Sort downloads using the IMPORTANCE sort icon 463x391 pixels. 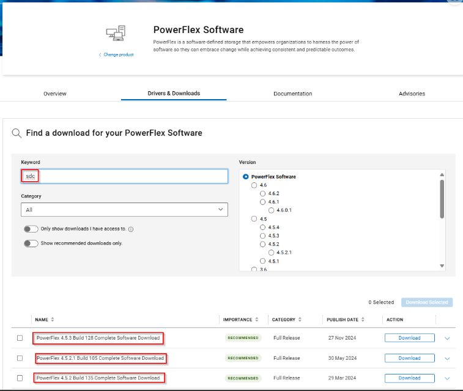(256, 319)
